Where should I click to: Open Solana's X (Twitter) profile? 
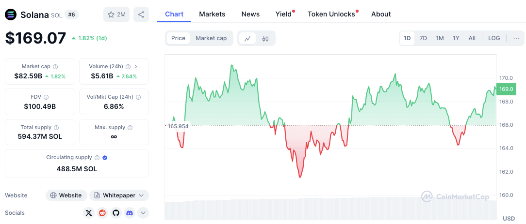pyautogui.click(x=89, y=212)
